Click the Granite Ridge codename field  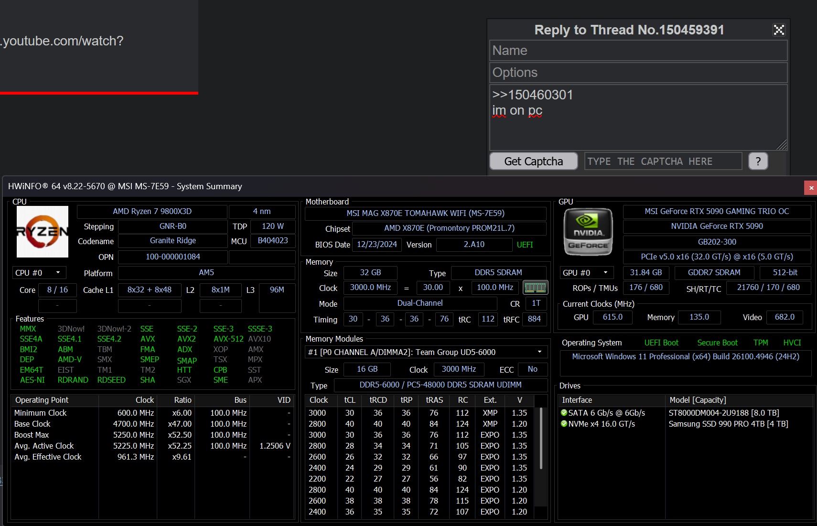[172, 240]
